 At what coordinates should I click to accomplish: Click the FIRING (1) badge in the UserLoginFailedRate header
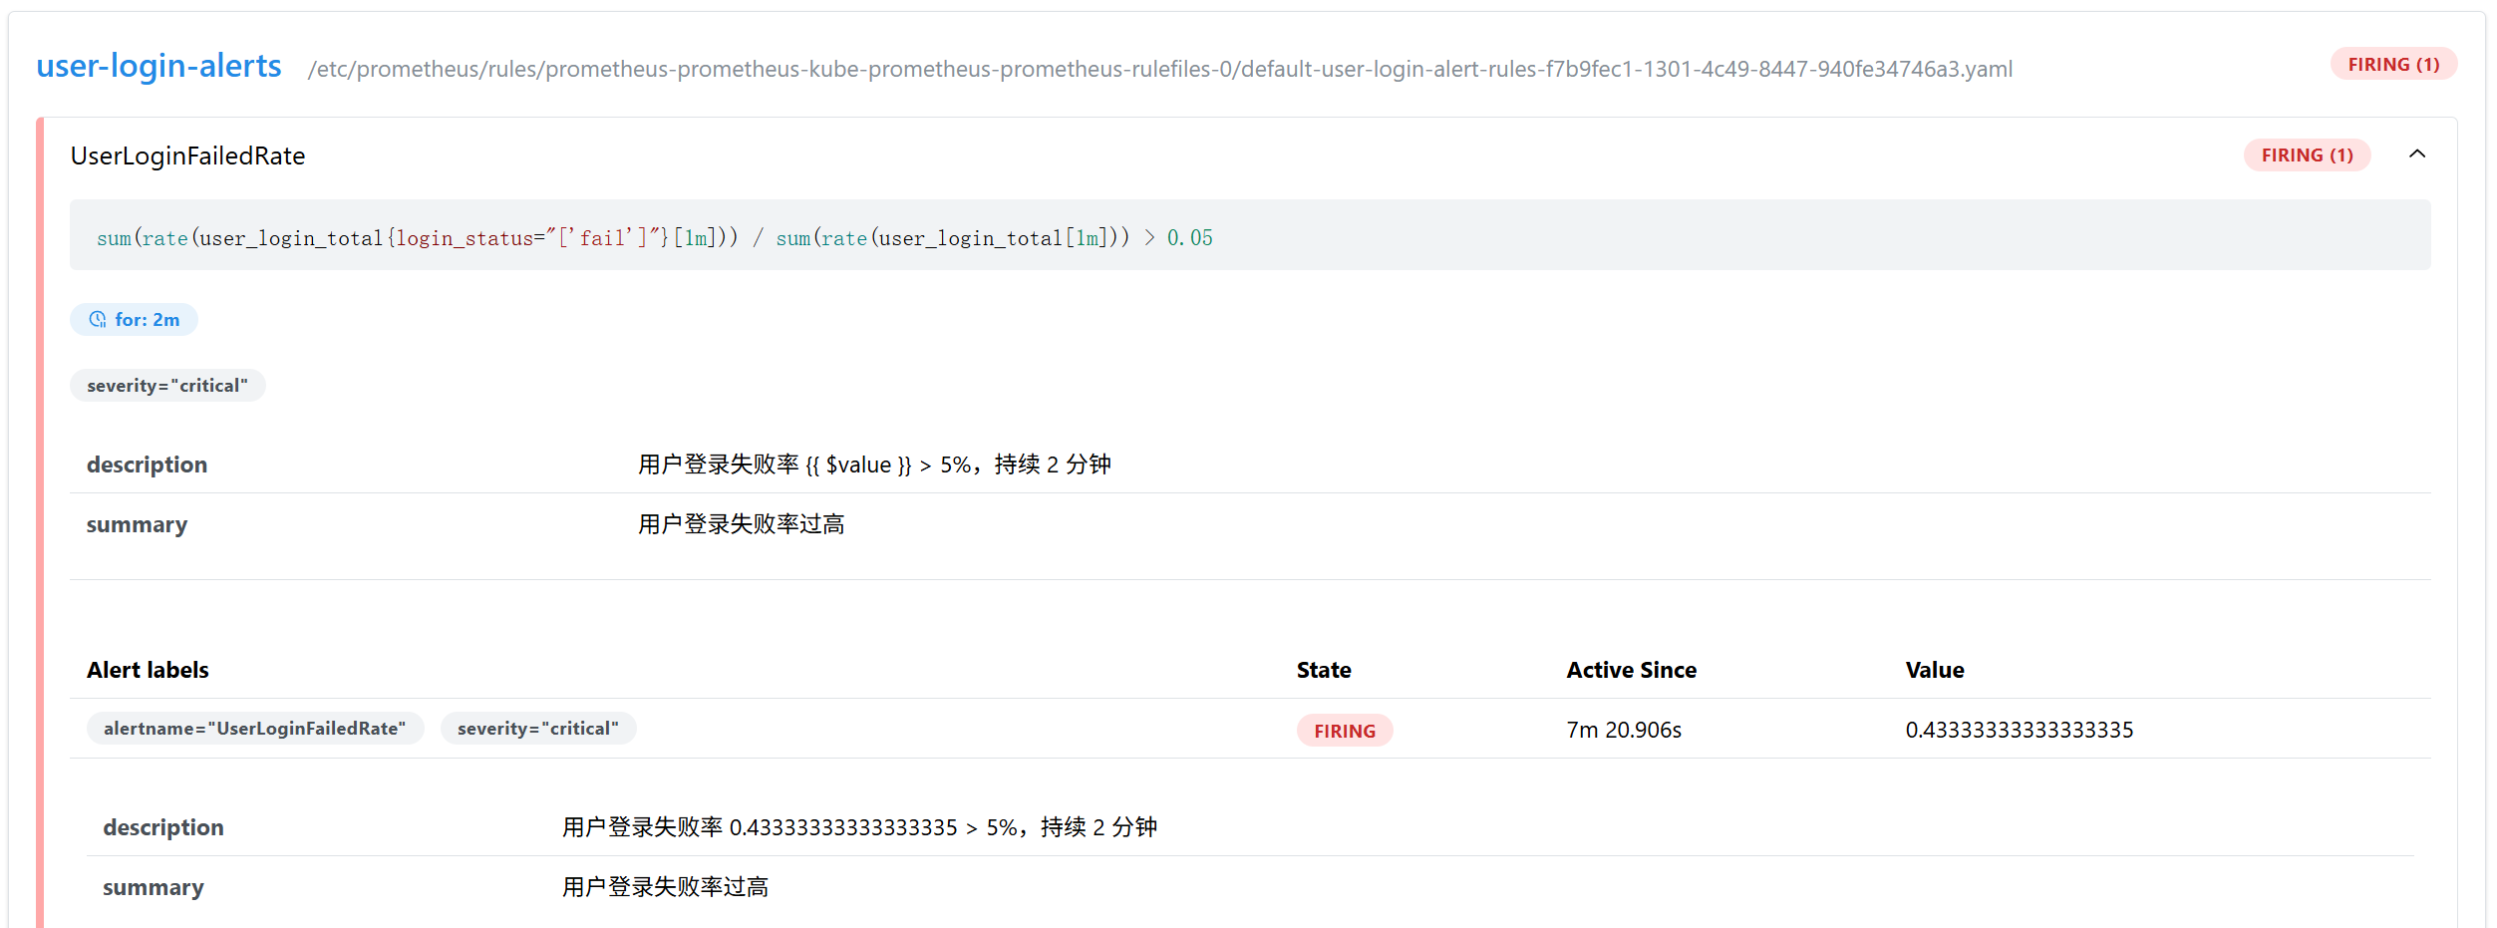(x=2306, y=155)
